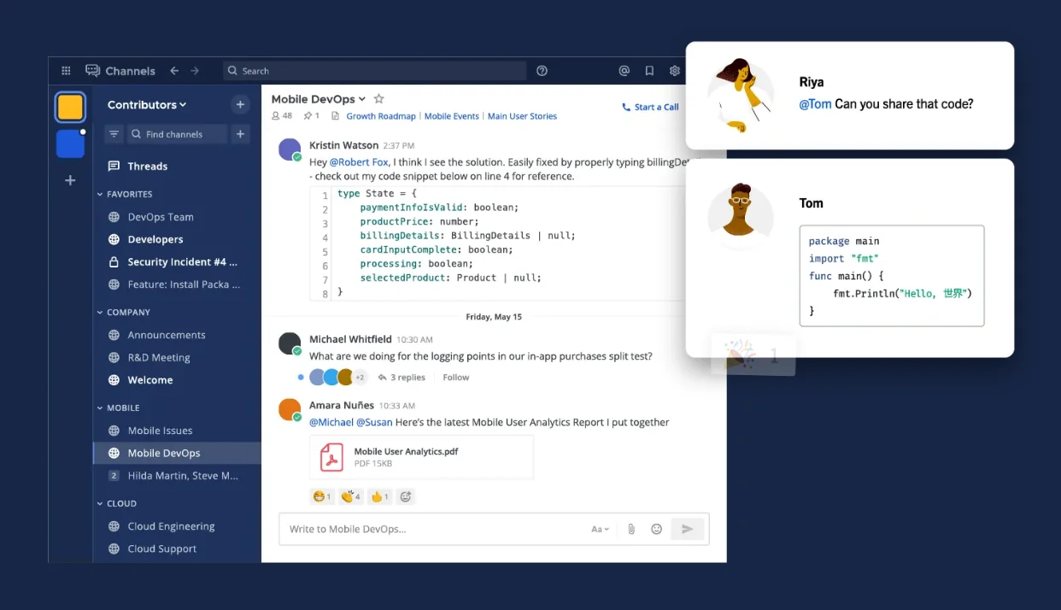Star the Mobile DevOps channel
This screenshot has height=610, width=1061.
click(379, 99)
